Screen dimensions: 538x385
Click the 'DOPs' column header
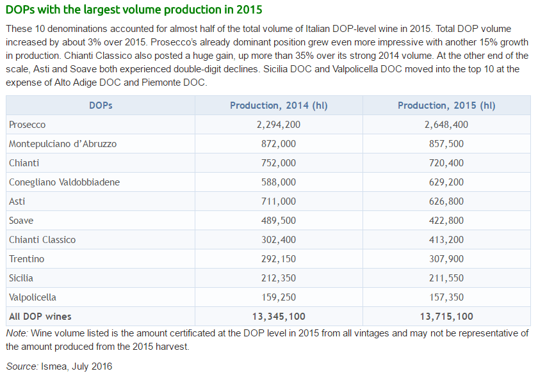coord(101,106)
